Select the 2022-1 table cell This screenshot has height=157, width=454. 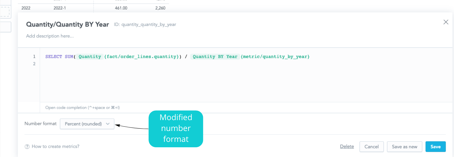pyautogui.click(x=60, y=8)
